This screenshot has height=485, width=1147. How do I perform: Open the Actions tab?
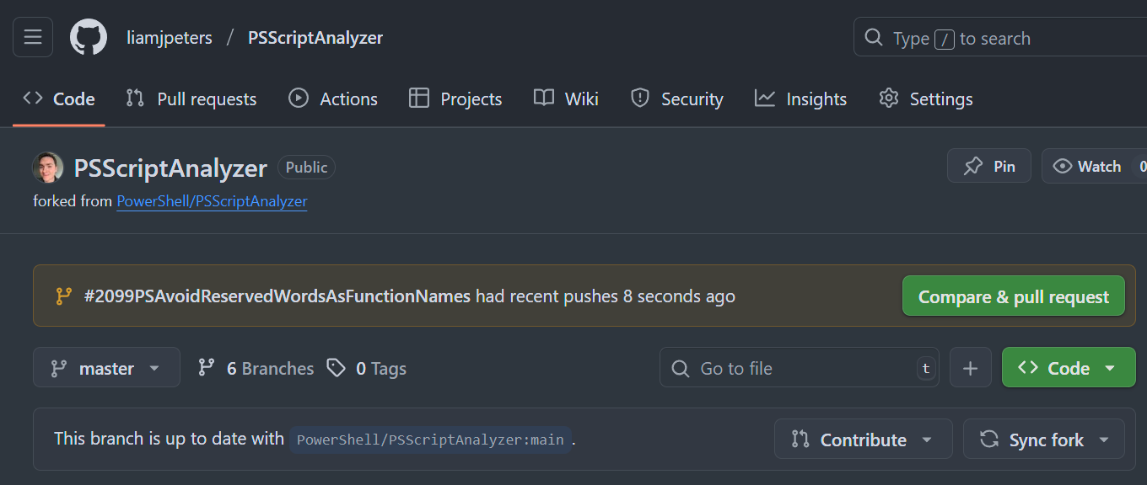tap(333, 99)
